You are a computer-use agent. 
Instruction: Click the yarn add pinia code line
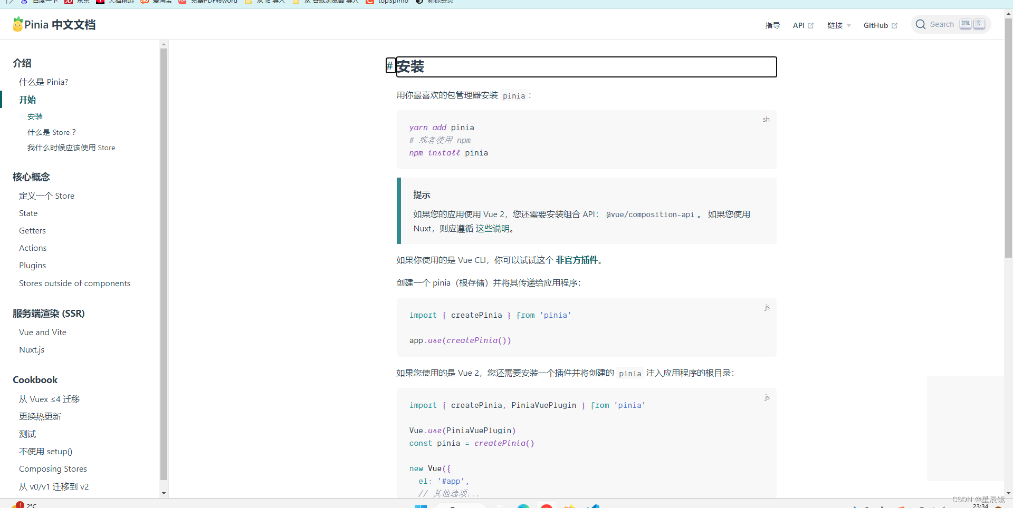(442, 128)
